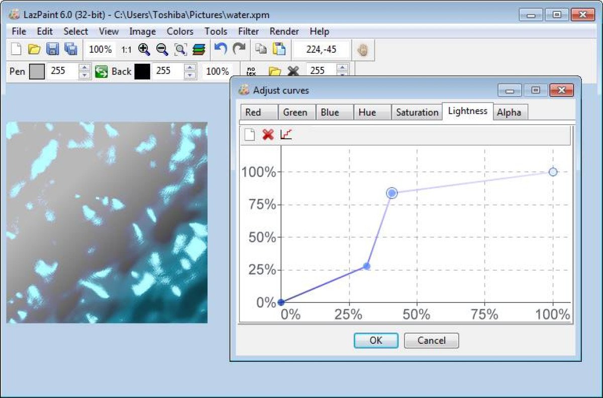Viewport: 603px width, 398px height.
Task: Open a file with the folder icon next to New
Action: tap(34, 49)
